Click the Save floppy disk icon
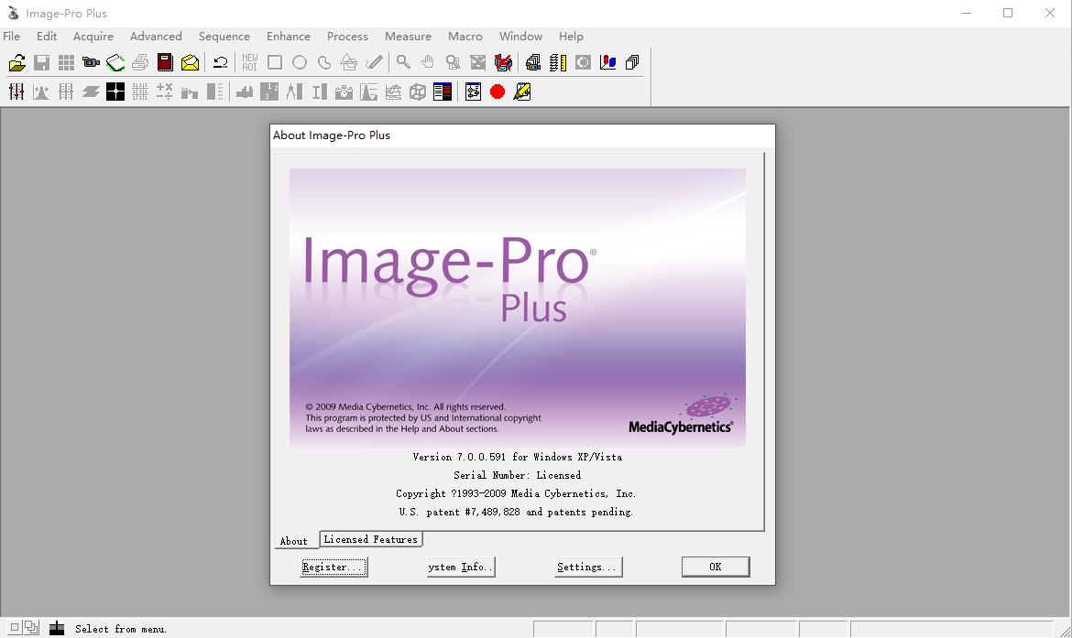The width and height of the screenshot is (1072, 638). click(42, 63)
